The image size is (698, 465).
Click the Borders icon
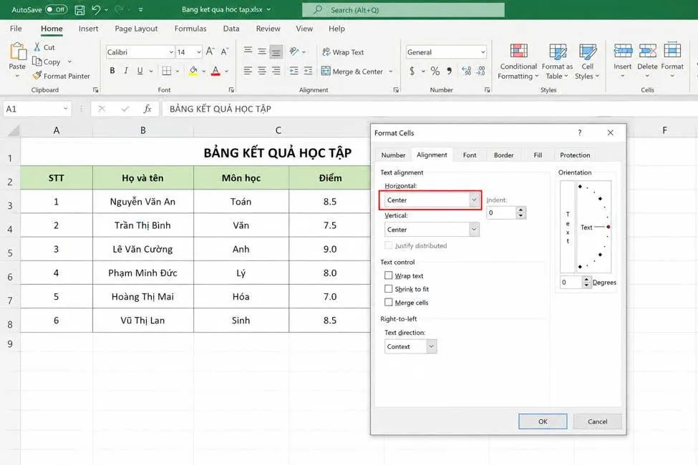tap(167, 70)
